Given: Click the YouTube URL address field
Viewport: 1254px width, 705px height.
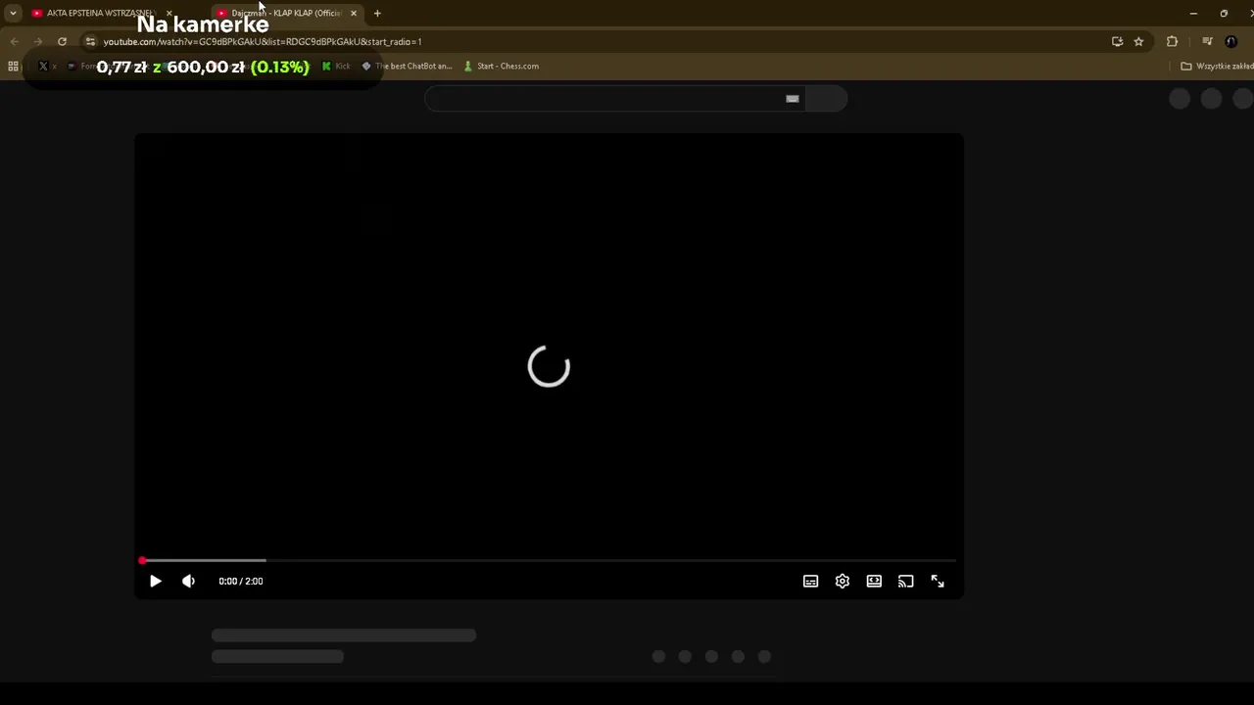Looking at the screenshot, I should point(263,41).
